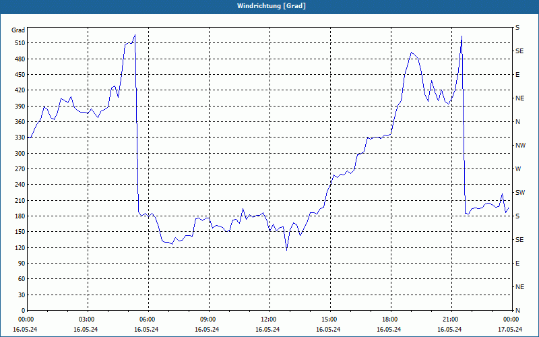Viewport: 539px width, 337px height.
Task: Click the 180 degree label on the left axis
Action: coord(18,216)
